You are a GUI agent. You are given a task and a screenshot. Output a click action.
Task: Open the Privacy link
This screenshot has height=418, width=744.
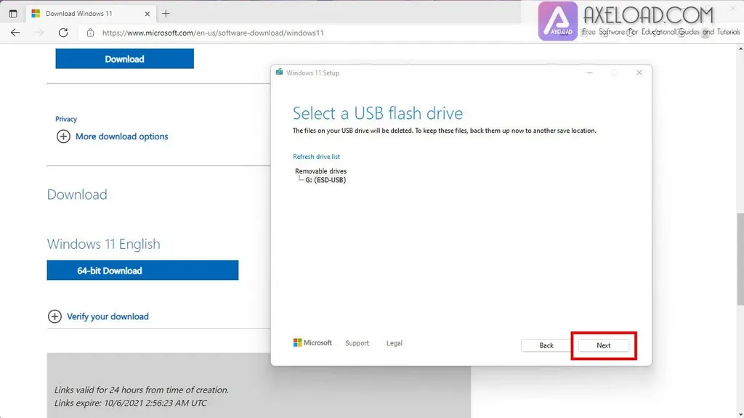tap(66, 119)
